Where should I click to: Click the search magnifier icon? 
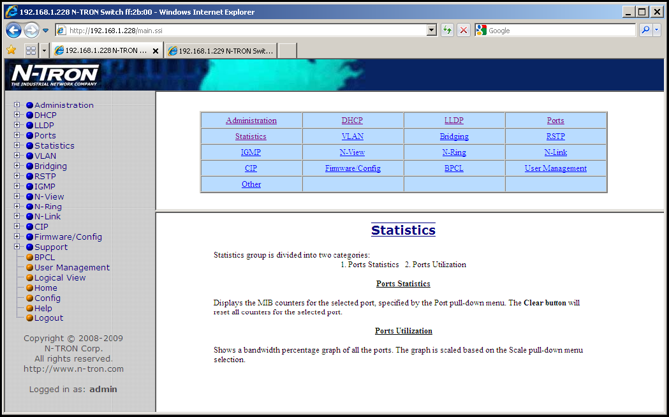pos(645,30)
